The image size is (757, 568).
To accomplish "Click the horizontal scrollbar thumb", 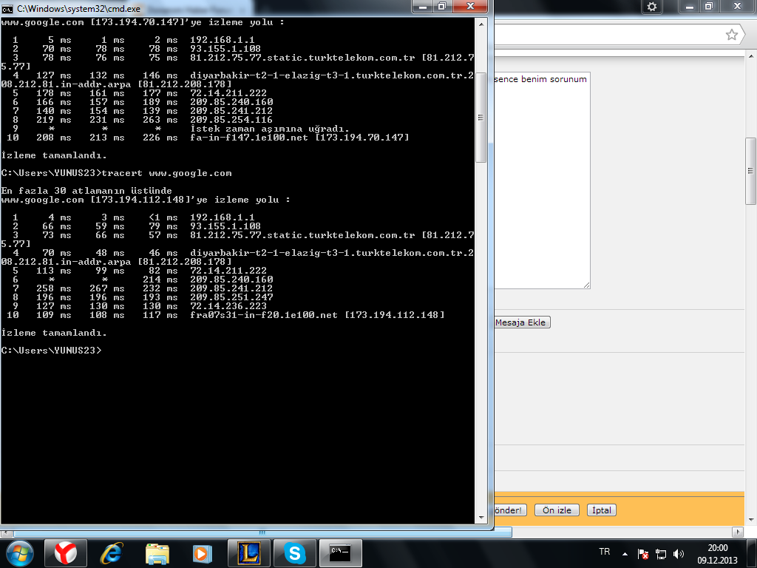I will click(x=262, y=532).
